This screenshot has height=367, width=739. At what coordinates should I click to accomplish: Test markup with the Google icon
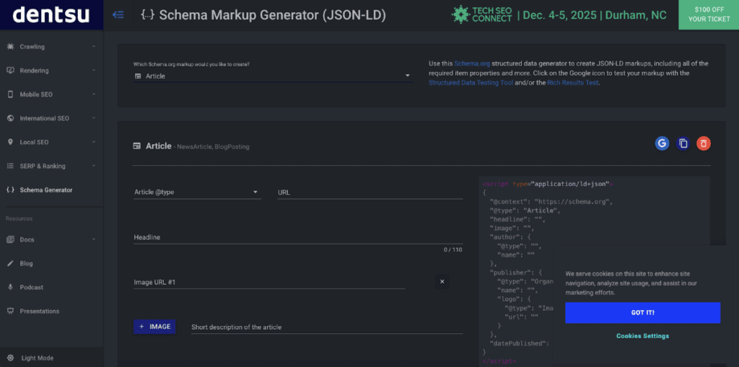click(x=662, y=143)
